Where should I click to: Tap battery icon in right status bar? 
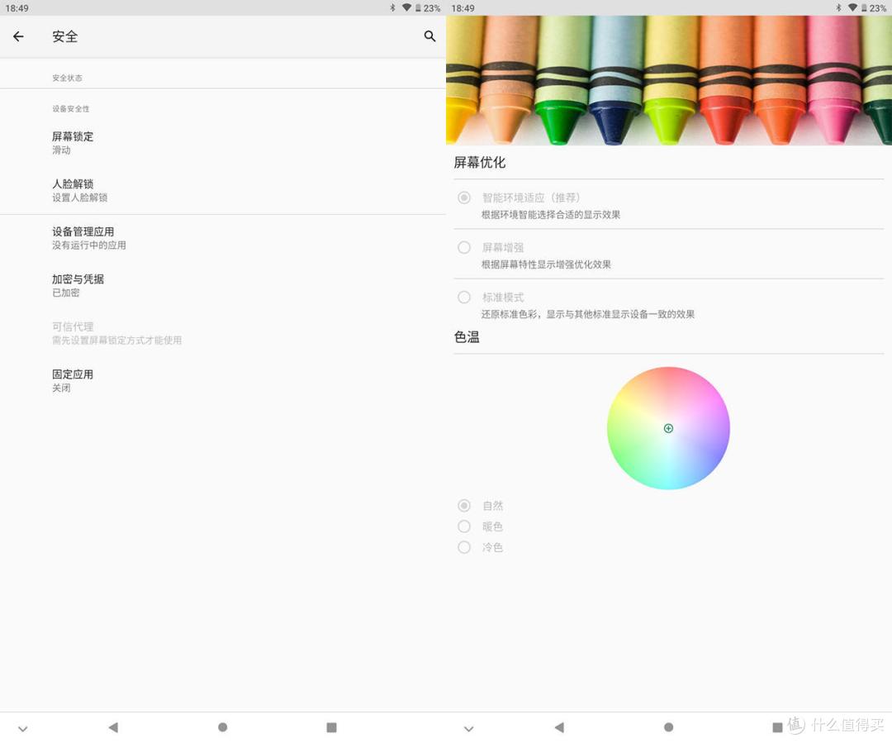pyautogui.click(x=864, y=8)
